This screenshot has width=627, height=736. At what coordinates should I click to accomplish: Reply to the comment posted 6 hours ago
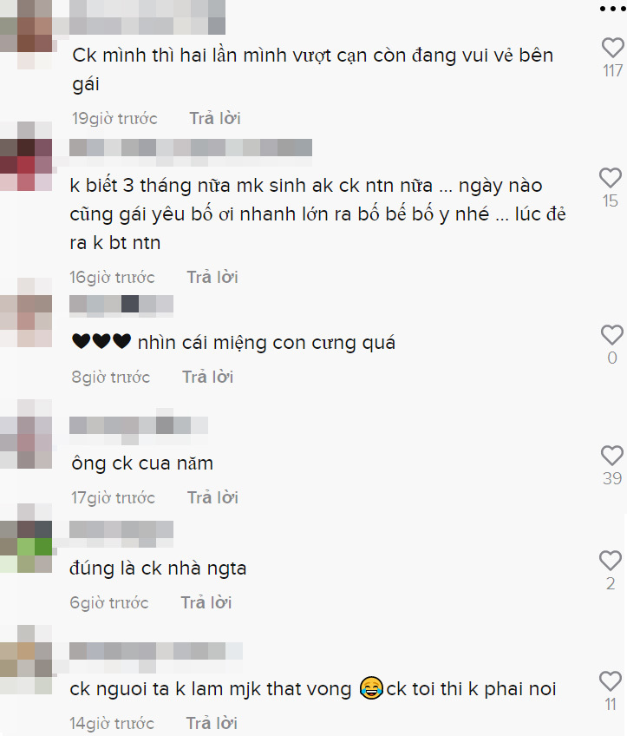pos(206,602)
